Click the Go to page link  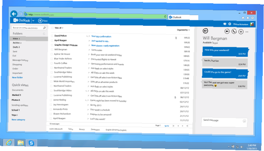point(167,126)
